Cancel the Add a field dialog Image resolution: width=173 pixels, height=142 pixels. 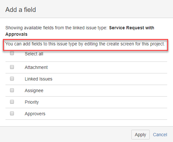coord(160,135)
